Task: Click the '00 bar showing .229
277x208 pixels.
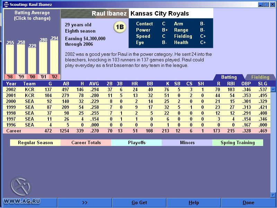Action: tap(32, 61)
